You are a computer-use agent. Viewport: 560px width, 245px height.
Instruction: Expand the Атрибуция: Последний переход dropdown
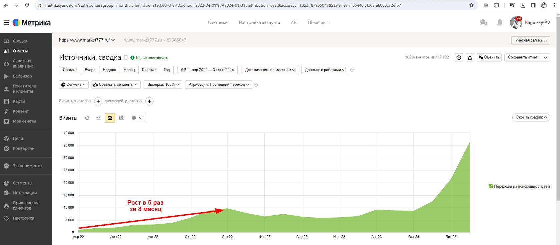click(219, 84)
